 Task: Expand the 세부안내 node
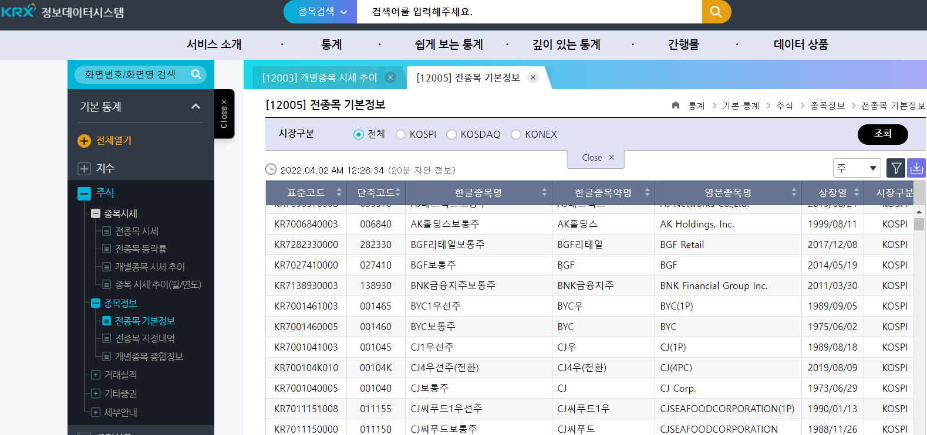coord(96,412)
